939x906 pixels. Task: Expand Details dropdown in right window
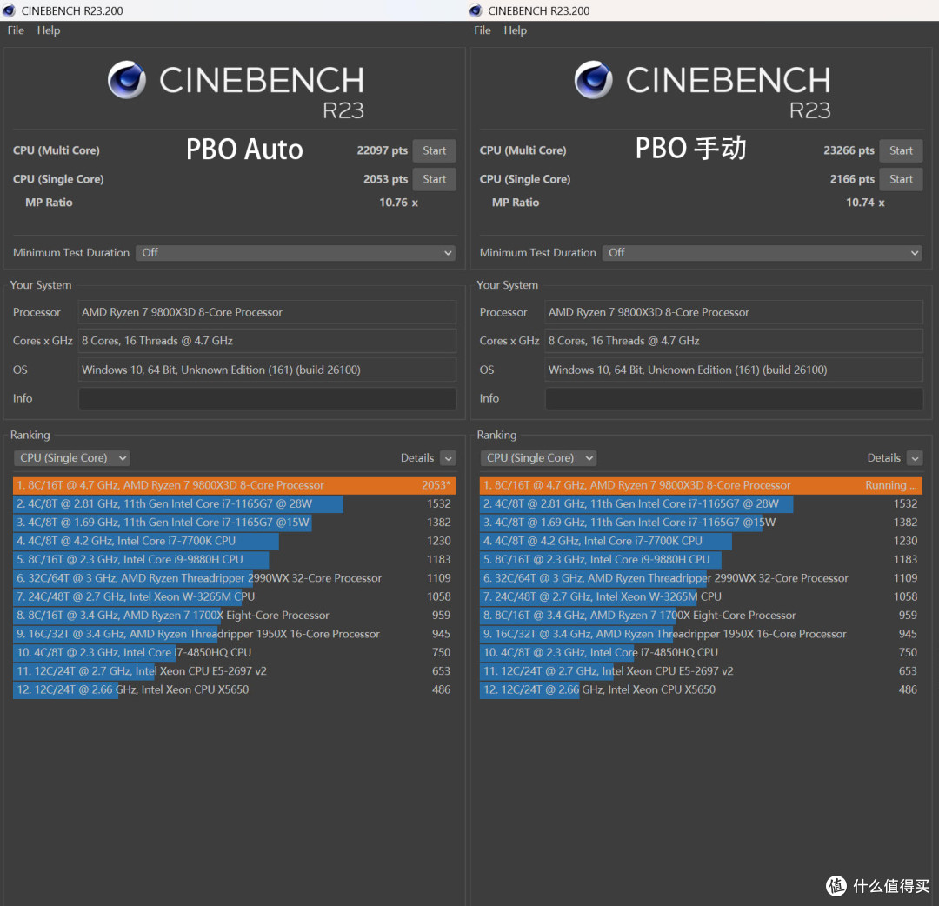[x=915, y=458]
